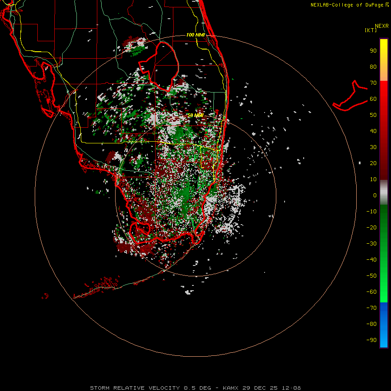Click the positive 60 value on the velocity scale

[x=373, y=99]
